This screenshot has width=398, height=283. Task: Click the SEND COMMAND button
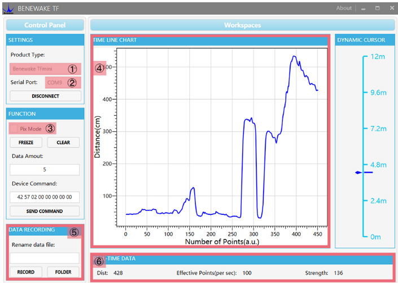tap(45, 211)
